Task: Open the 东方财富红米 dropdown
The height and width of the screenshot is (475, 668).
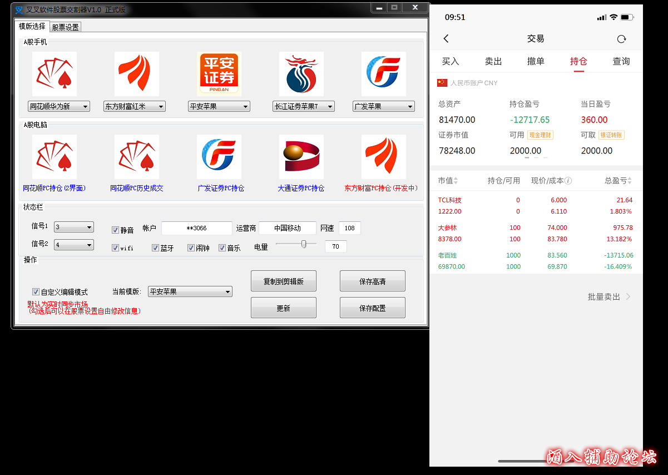Action: tap(135, 106)
